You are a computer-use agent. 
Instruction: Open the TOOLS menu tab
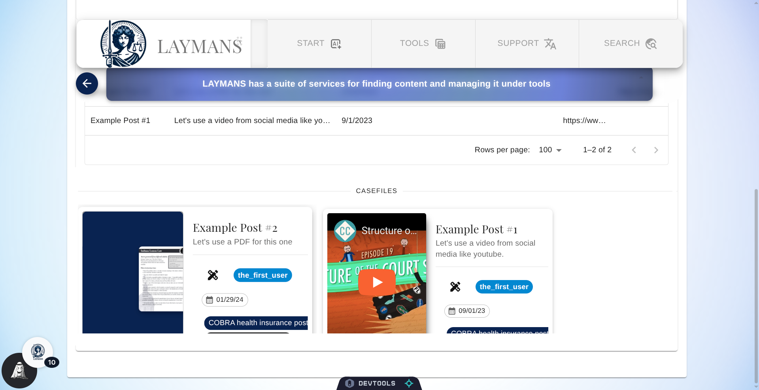(x=423, y=44)
